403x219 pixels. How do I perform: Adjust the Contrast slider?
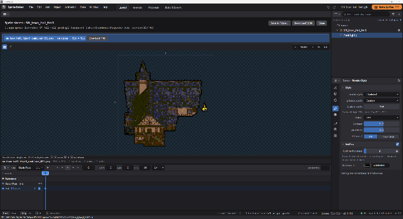(381, 124)
